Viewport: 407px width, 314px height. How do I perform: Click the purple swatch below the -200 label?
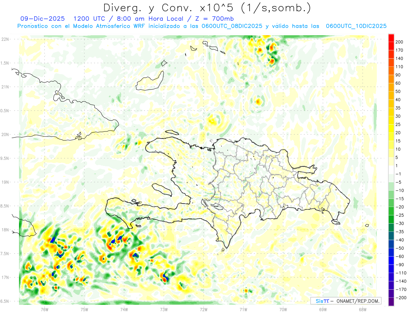(x=391, y=302)
